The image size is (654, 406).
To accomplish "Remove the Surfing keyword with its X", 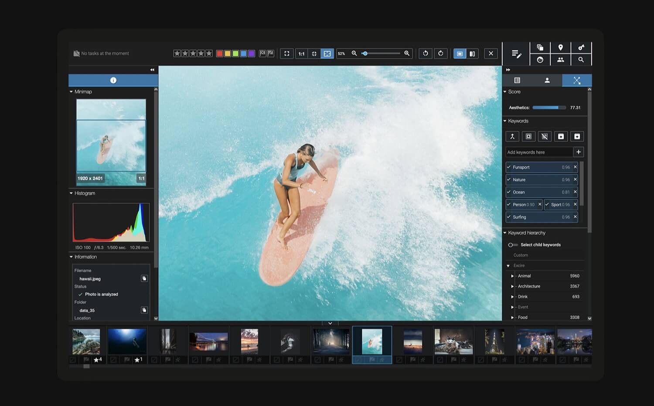I will click(575, 217).
